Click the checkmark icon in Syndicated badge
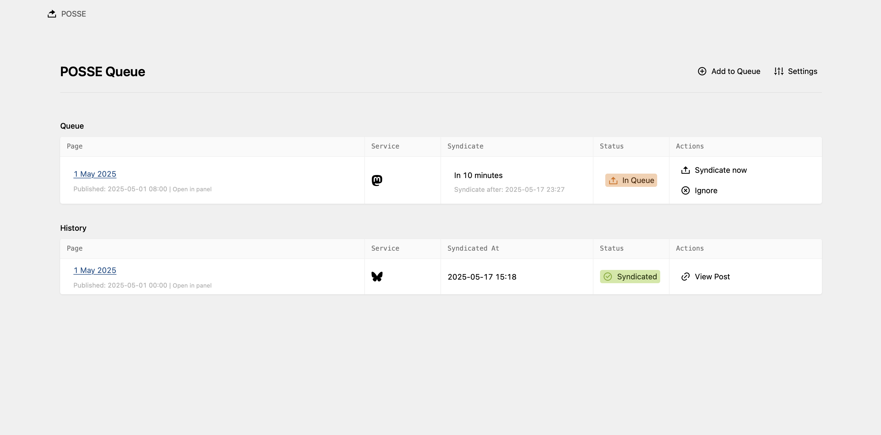881x435 pixels. (x=608, y=276)
